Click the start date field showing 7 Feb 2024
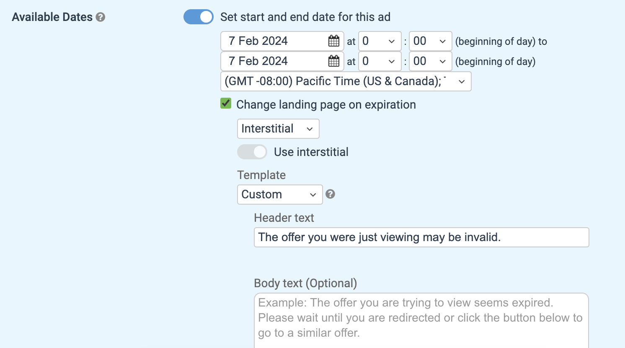The height and width of the screenshot is (348, 625). (282, 41)
